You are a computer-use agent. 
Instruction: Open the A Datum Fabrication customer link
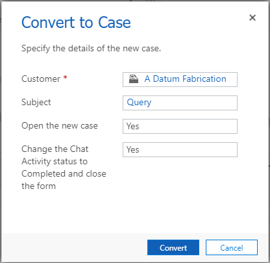coord(186,79)
